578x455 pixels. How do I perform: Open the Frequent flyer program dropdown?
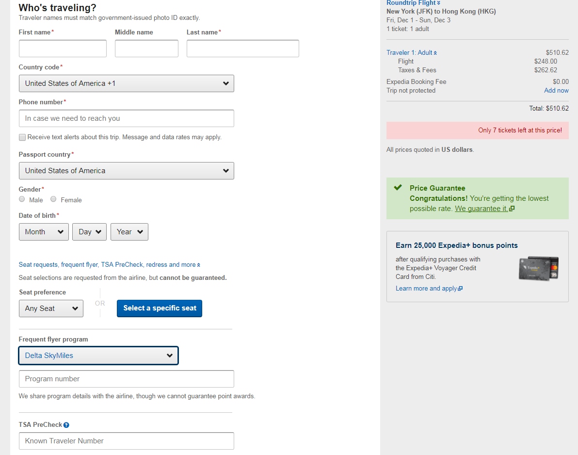click(98, 356)
